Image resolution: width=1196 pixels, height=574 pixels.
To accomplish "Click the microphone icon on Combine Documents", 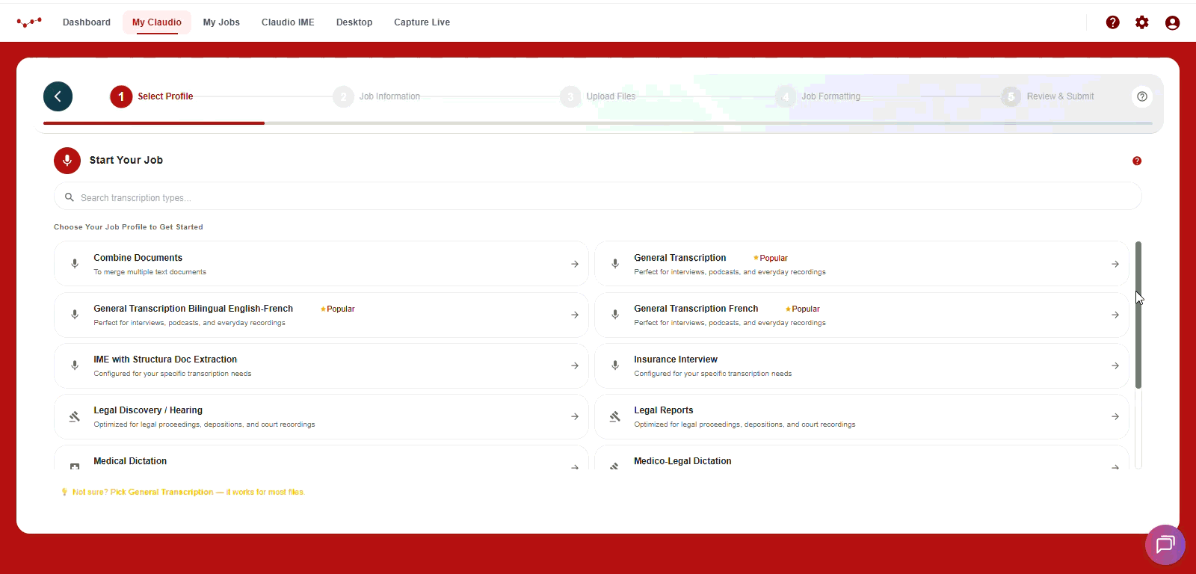I will (75, 264).
